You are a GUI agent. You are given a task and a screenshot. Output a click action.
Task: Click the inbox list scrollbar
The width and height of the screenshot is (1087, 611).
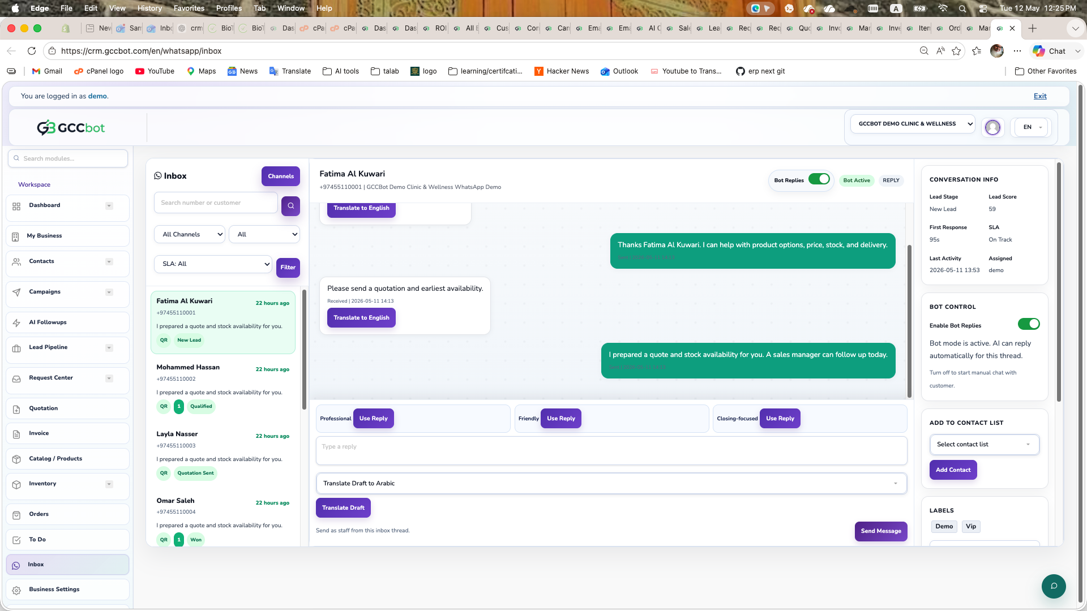[x=304, y=350]
